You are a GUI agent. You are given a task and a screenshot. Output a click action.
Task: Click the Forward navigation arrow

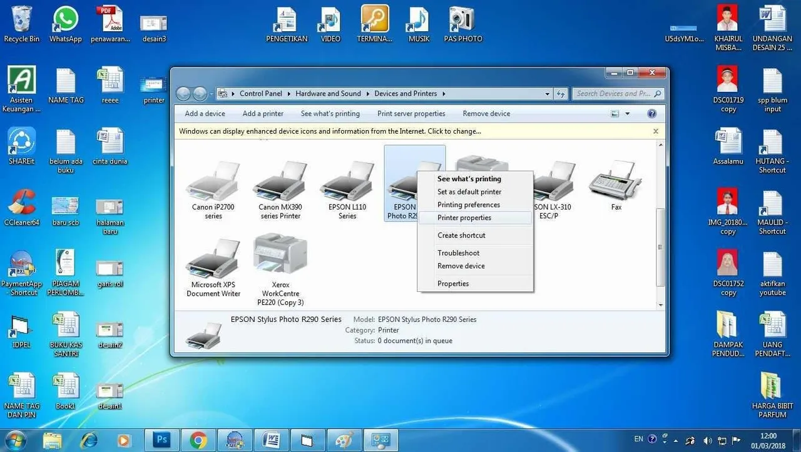click(x=200, y=94)
